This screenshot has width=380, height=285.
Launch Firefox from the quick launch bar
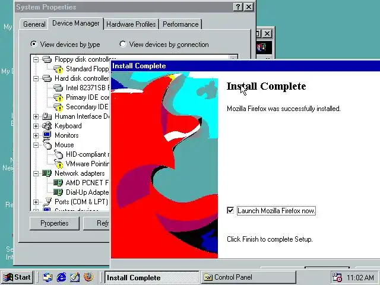click(x=88, y=277)
